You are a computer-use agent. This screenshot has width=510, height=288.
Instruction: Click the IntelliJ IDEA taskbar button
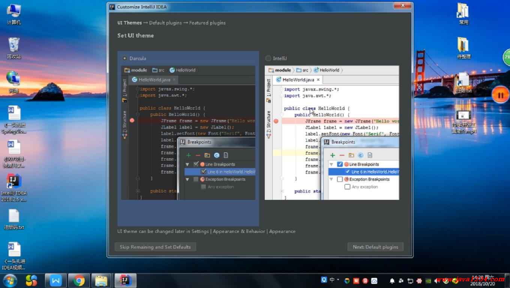125,280
